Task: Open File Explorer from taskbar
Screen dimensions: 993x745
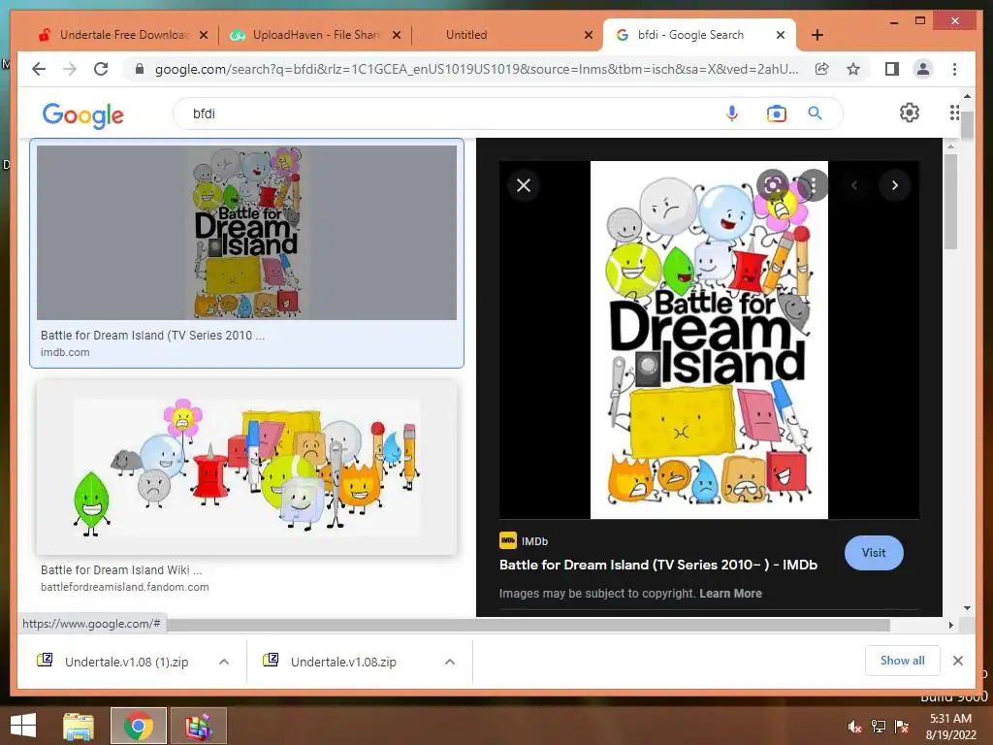Action: (79, 726)
